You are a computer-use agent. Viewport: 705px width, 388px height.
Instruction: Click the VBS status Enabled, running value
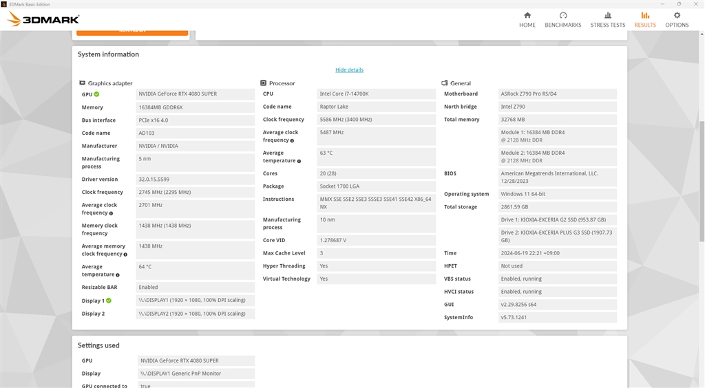(558, 279)
